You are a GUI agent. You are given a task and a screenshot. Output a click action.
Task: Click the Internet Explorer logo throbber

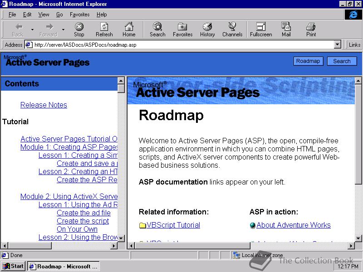(x=353, y=15)
